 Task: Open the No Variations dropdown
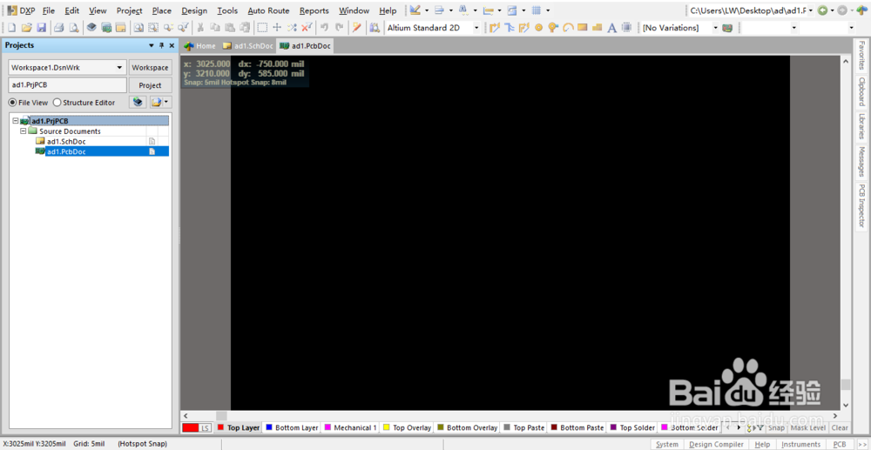coord(715,28)
